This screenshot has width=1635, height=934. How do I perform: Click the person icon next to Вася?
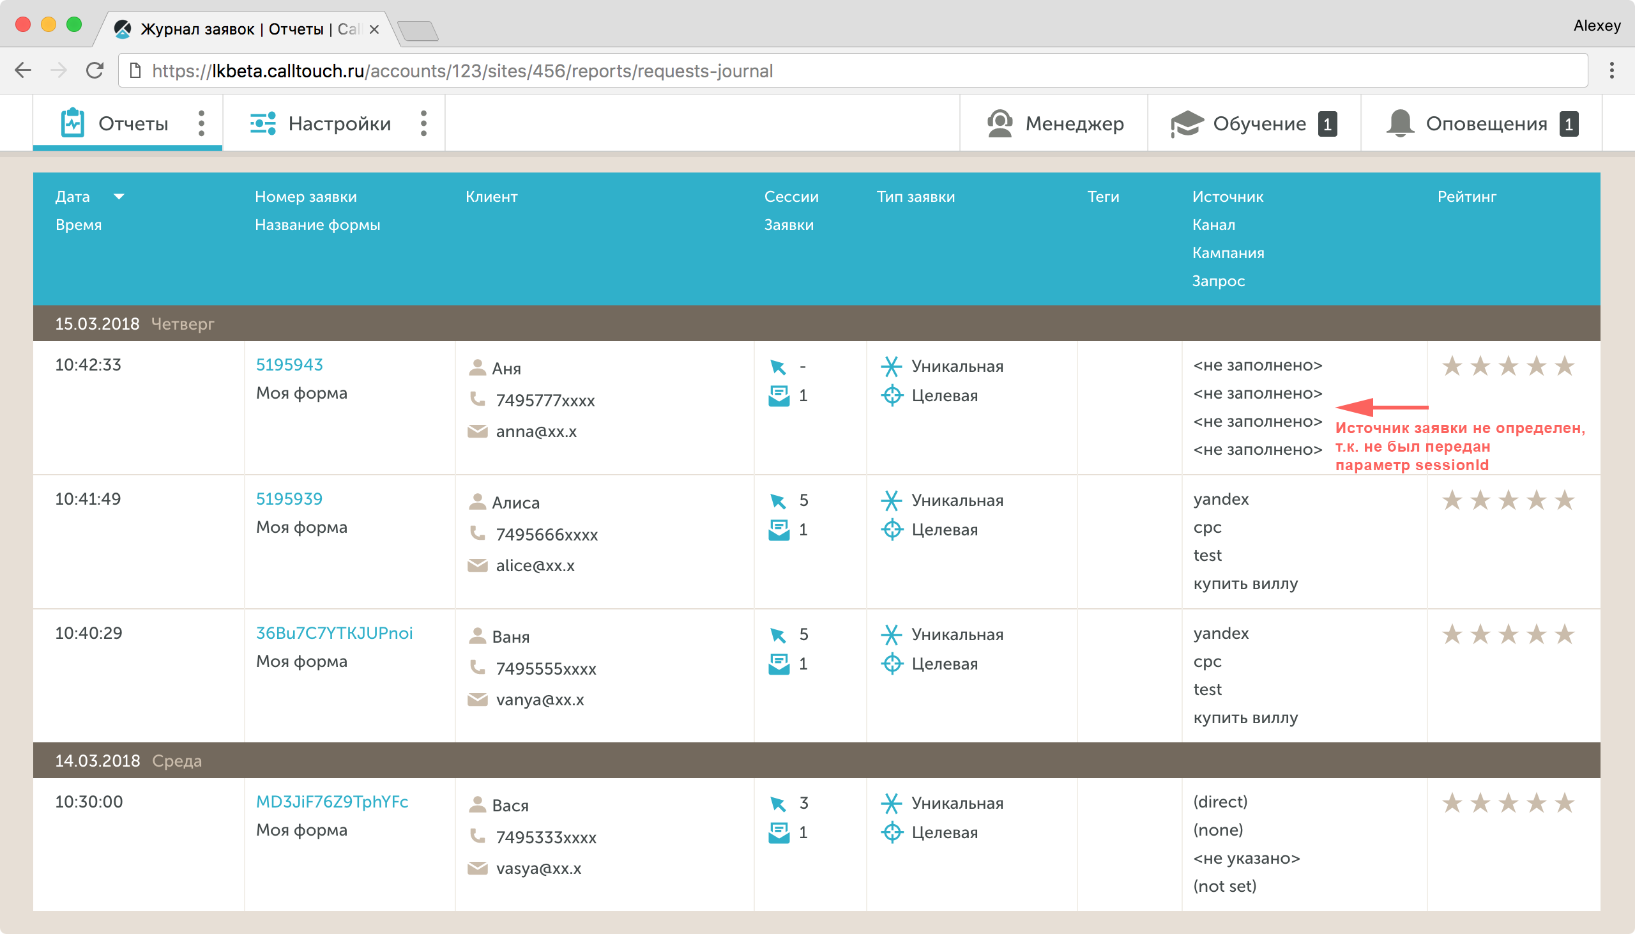click(x=477, y=804)
